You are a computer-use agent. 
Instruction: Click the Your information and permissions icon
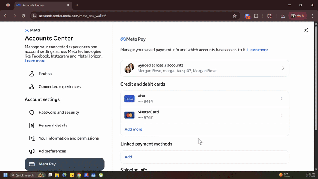click(x=32, y=138)
